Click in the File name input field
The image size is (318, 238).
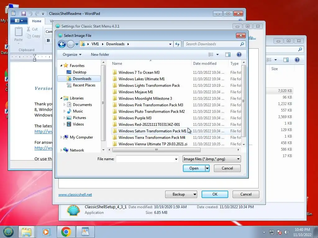[x=145, y=159]
